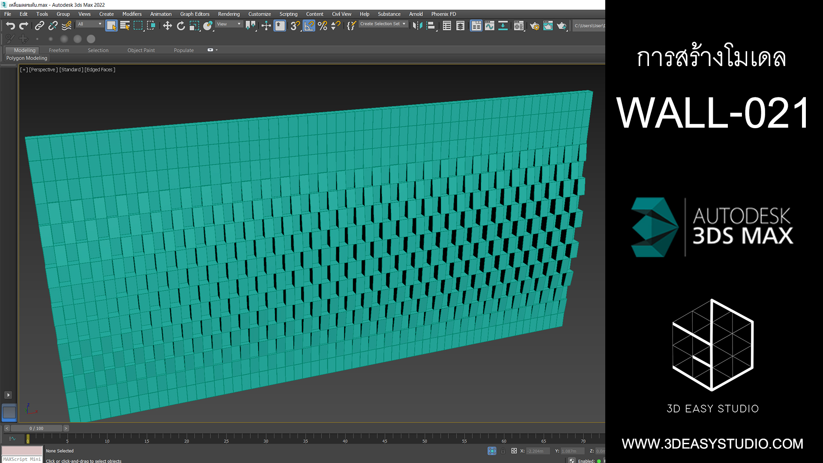Screen dimensions: 823x463
Task: Open the Render Setup teapot icon
Action: pos(535,26)
